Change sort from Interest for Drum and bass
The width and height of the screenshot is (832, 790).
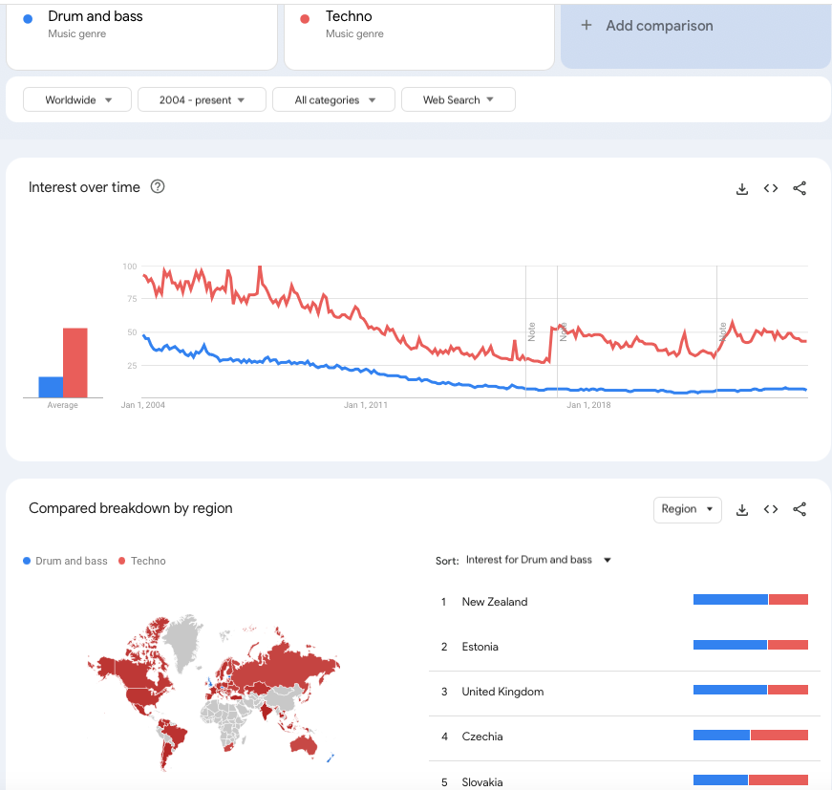coord(538,560)
